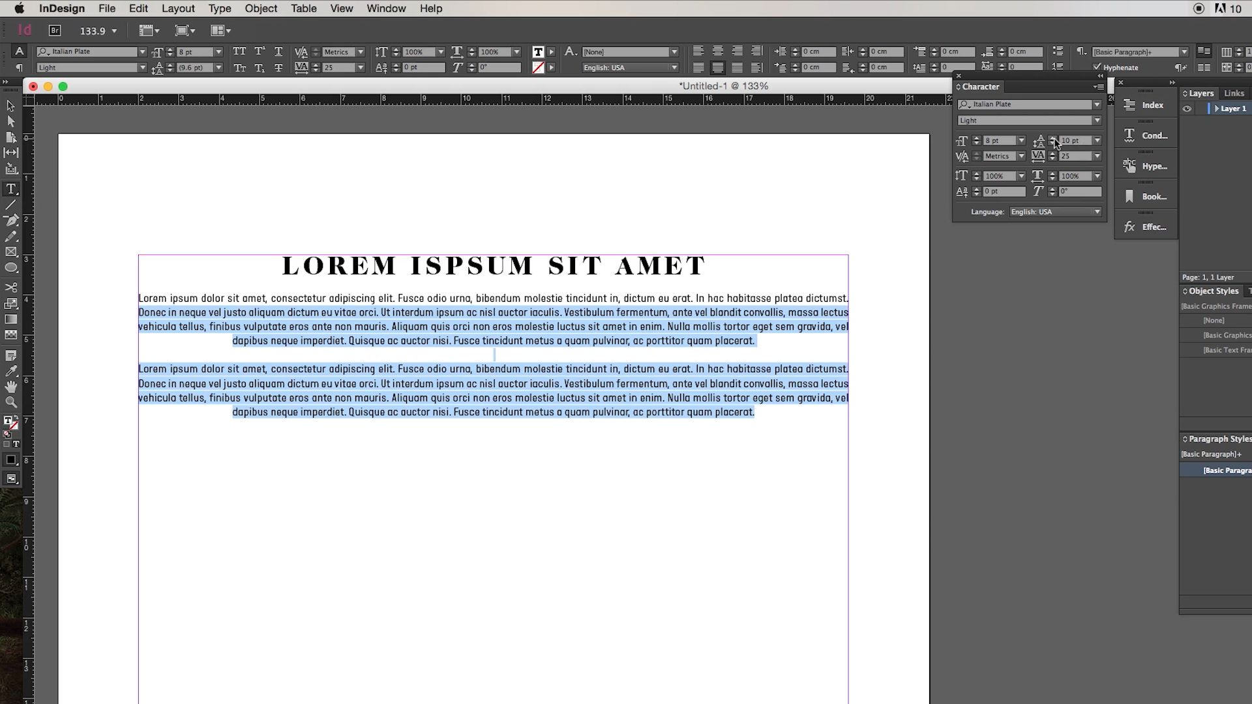Open Character panel flyout menu
Viewport: 1252px width, 704px height.
tap(1099, 87)
